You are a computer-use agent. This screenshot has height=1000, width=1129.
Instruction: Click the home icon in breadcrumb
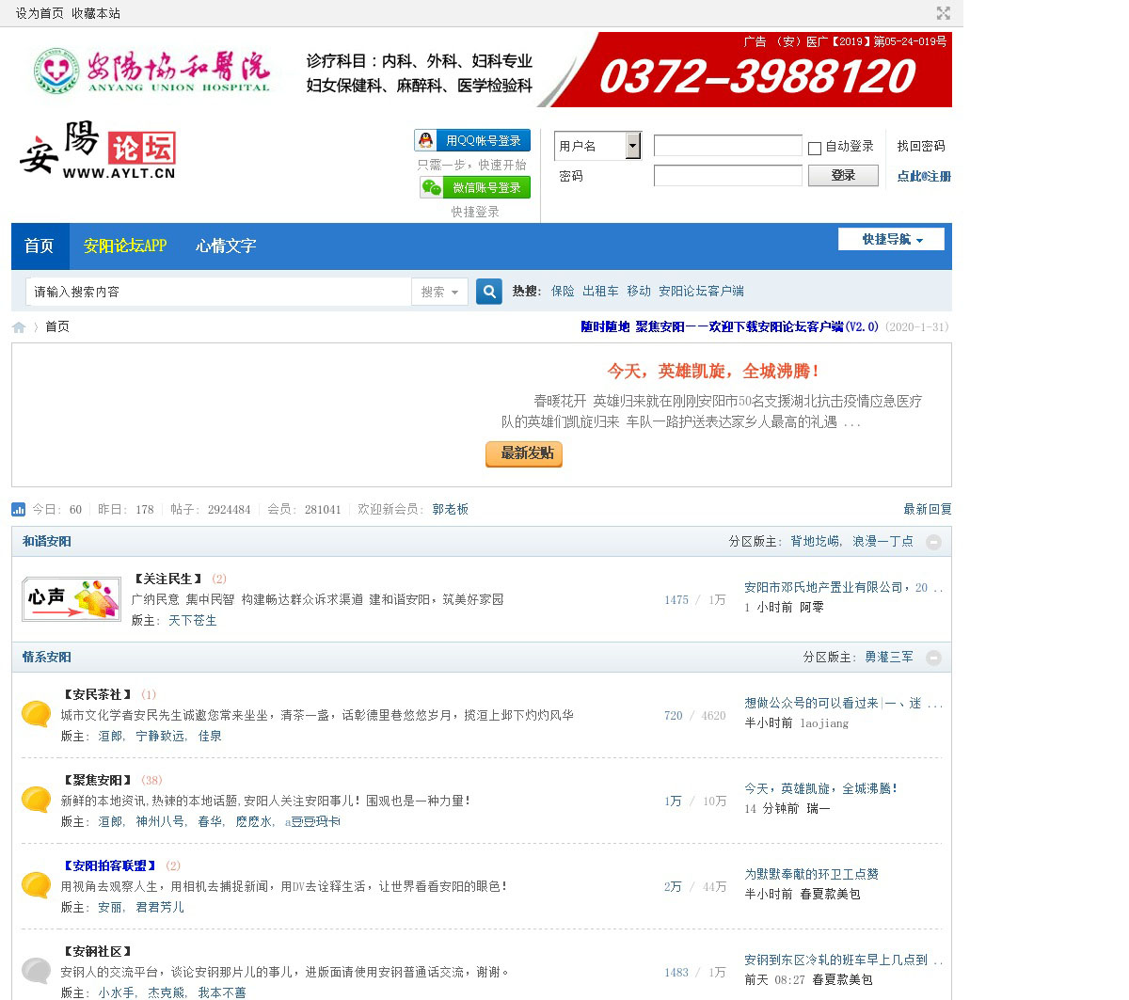point(19,327)
